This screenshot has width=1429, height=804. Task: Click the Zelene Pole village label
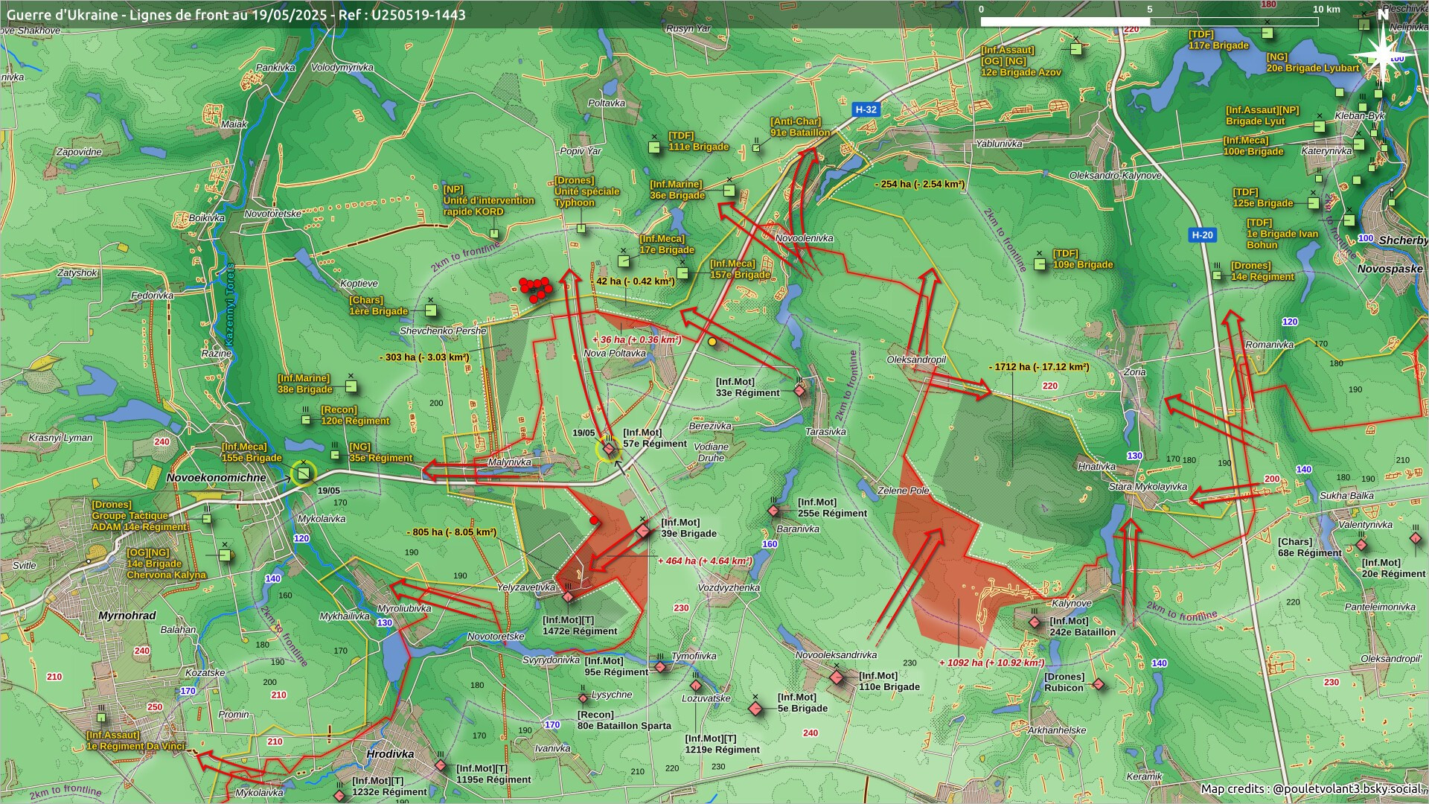pyautogui.click(x=904, y=491)
